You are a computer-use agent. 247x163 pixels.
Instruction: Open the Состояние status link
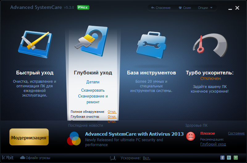pyautogui.click(x=236, y=133)
